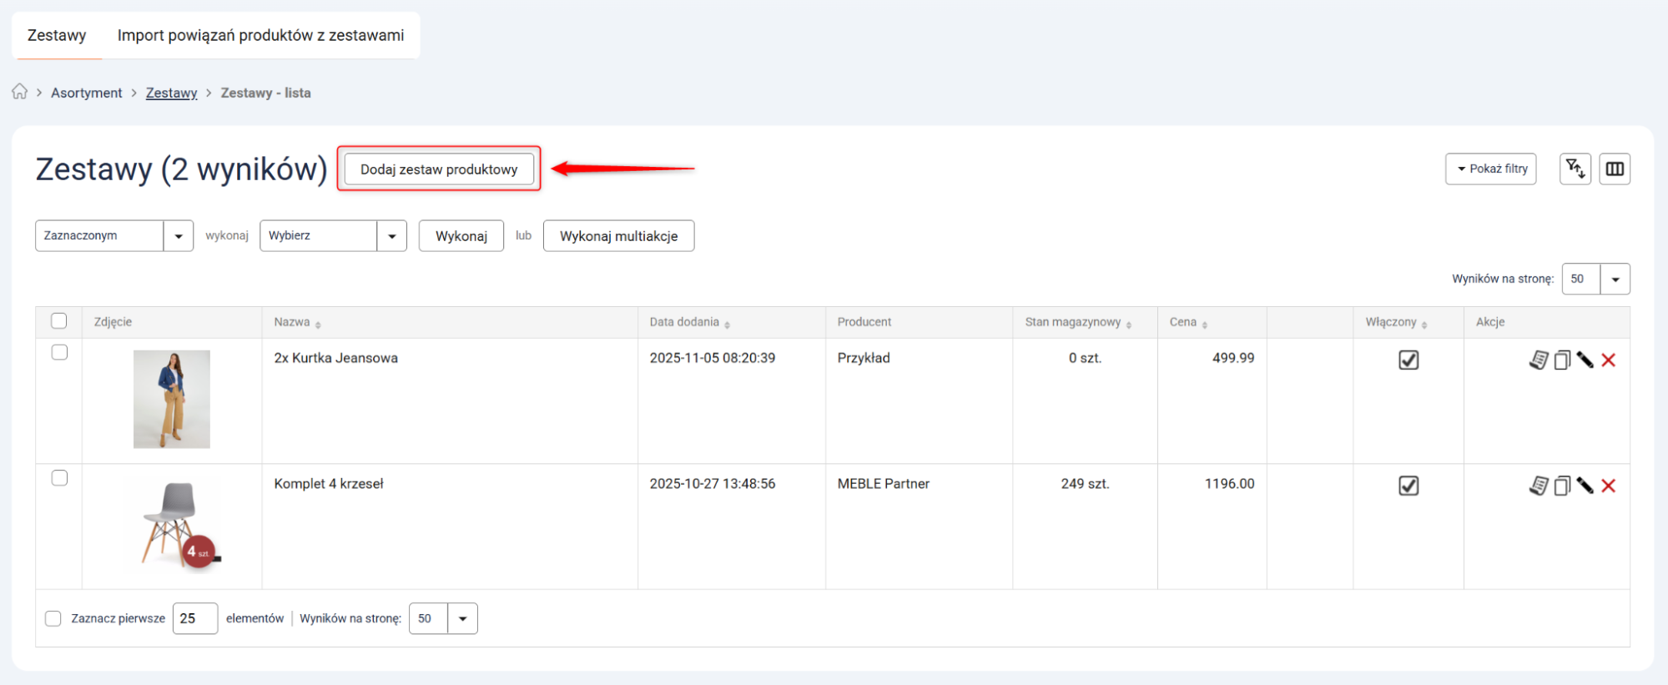Open the filter sorting icon button
The width and height of the screenshot is (1668, 685).
pos(1575,169)
